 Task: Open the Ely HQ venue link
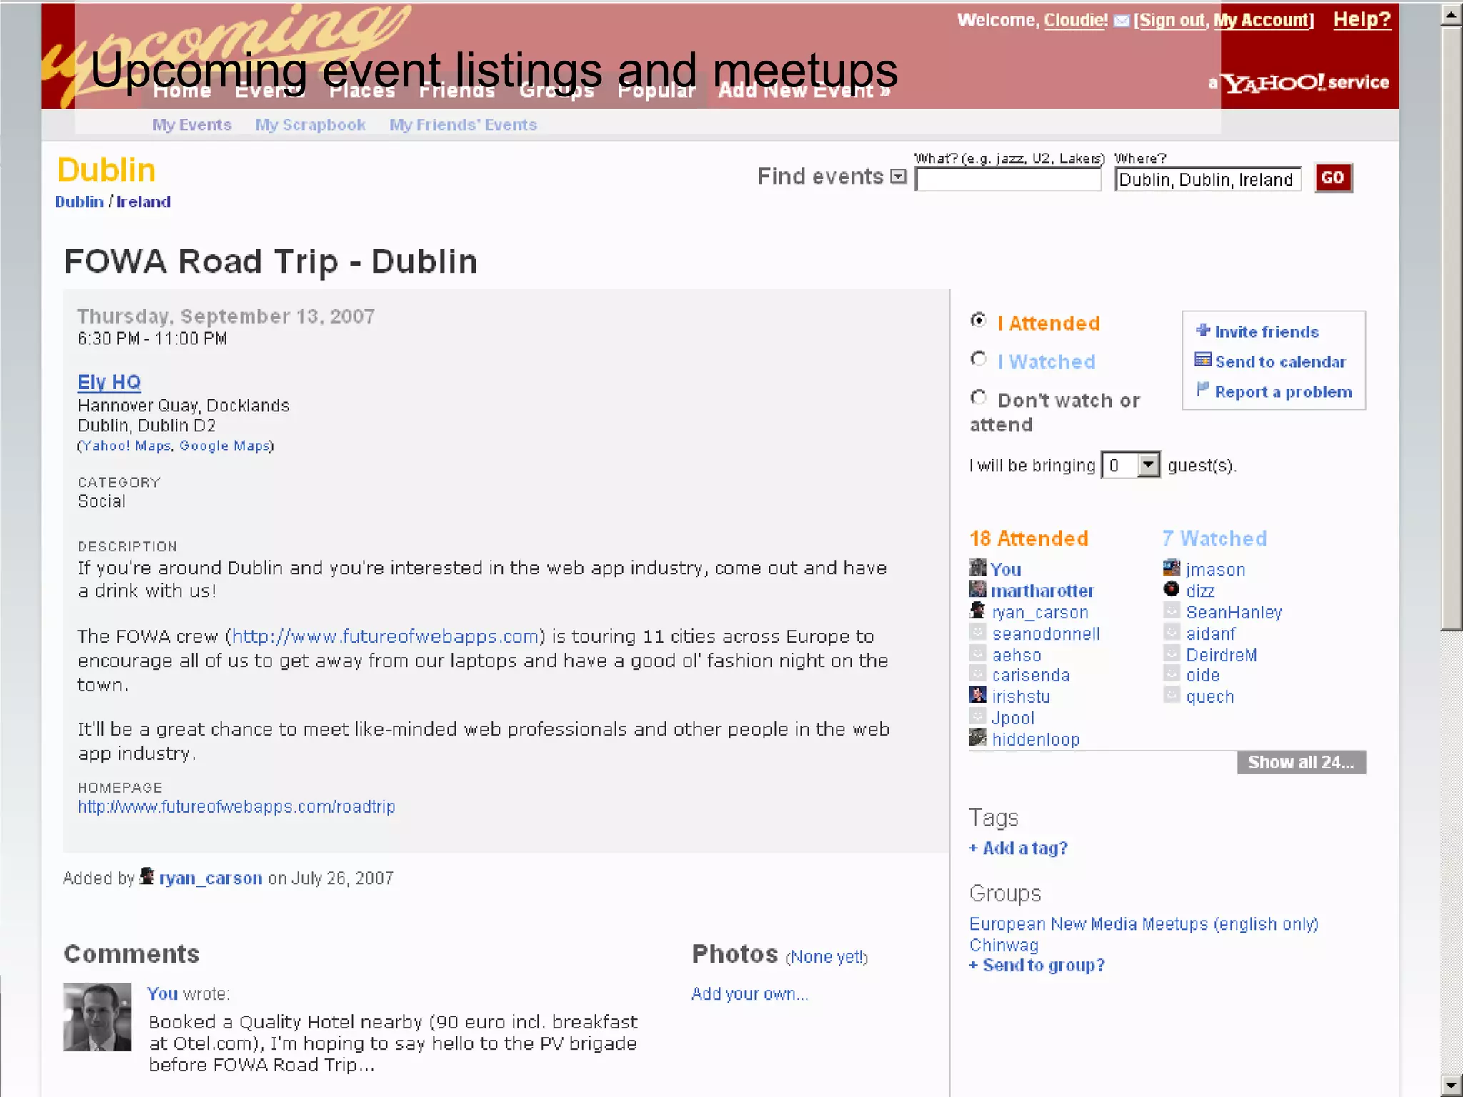(109, 382)
